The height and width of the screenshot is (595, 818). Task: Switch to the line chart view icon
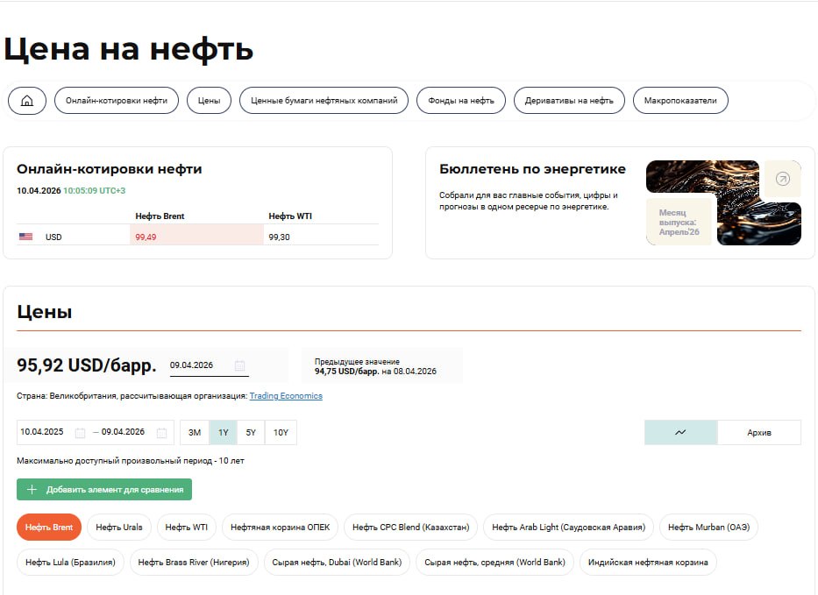(x=680, y=432)
